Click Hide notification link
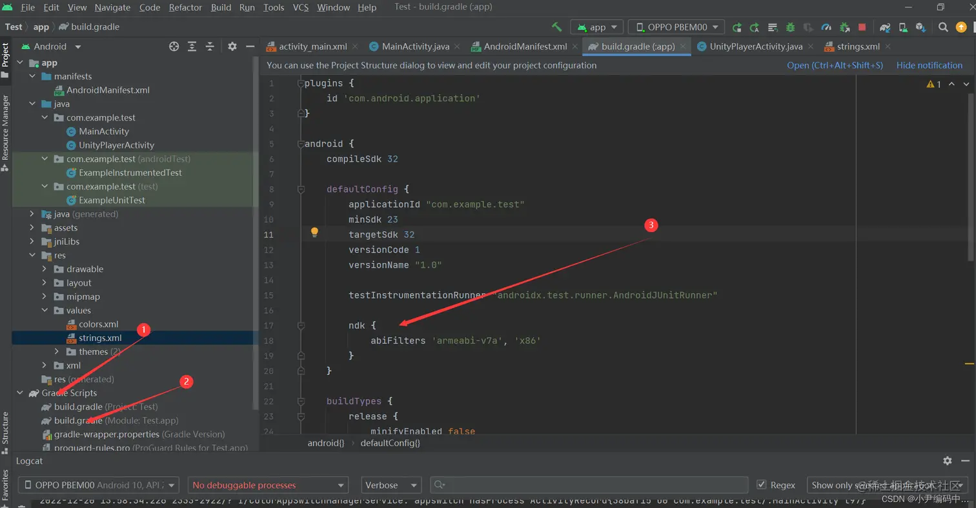Image resolution: width=976 pixels, height=508 pixels. coord(929,65)
